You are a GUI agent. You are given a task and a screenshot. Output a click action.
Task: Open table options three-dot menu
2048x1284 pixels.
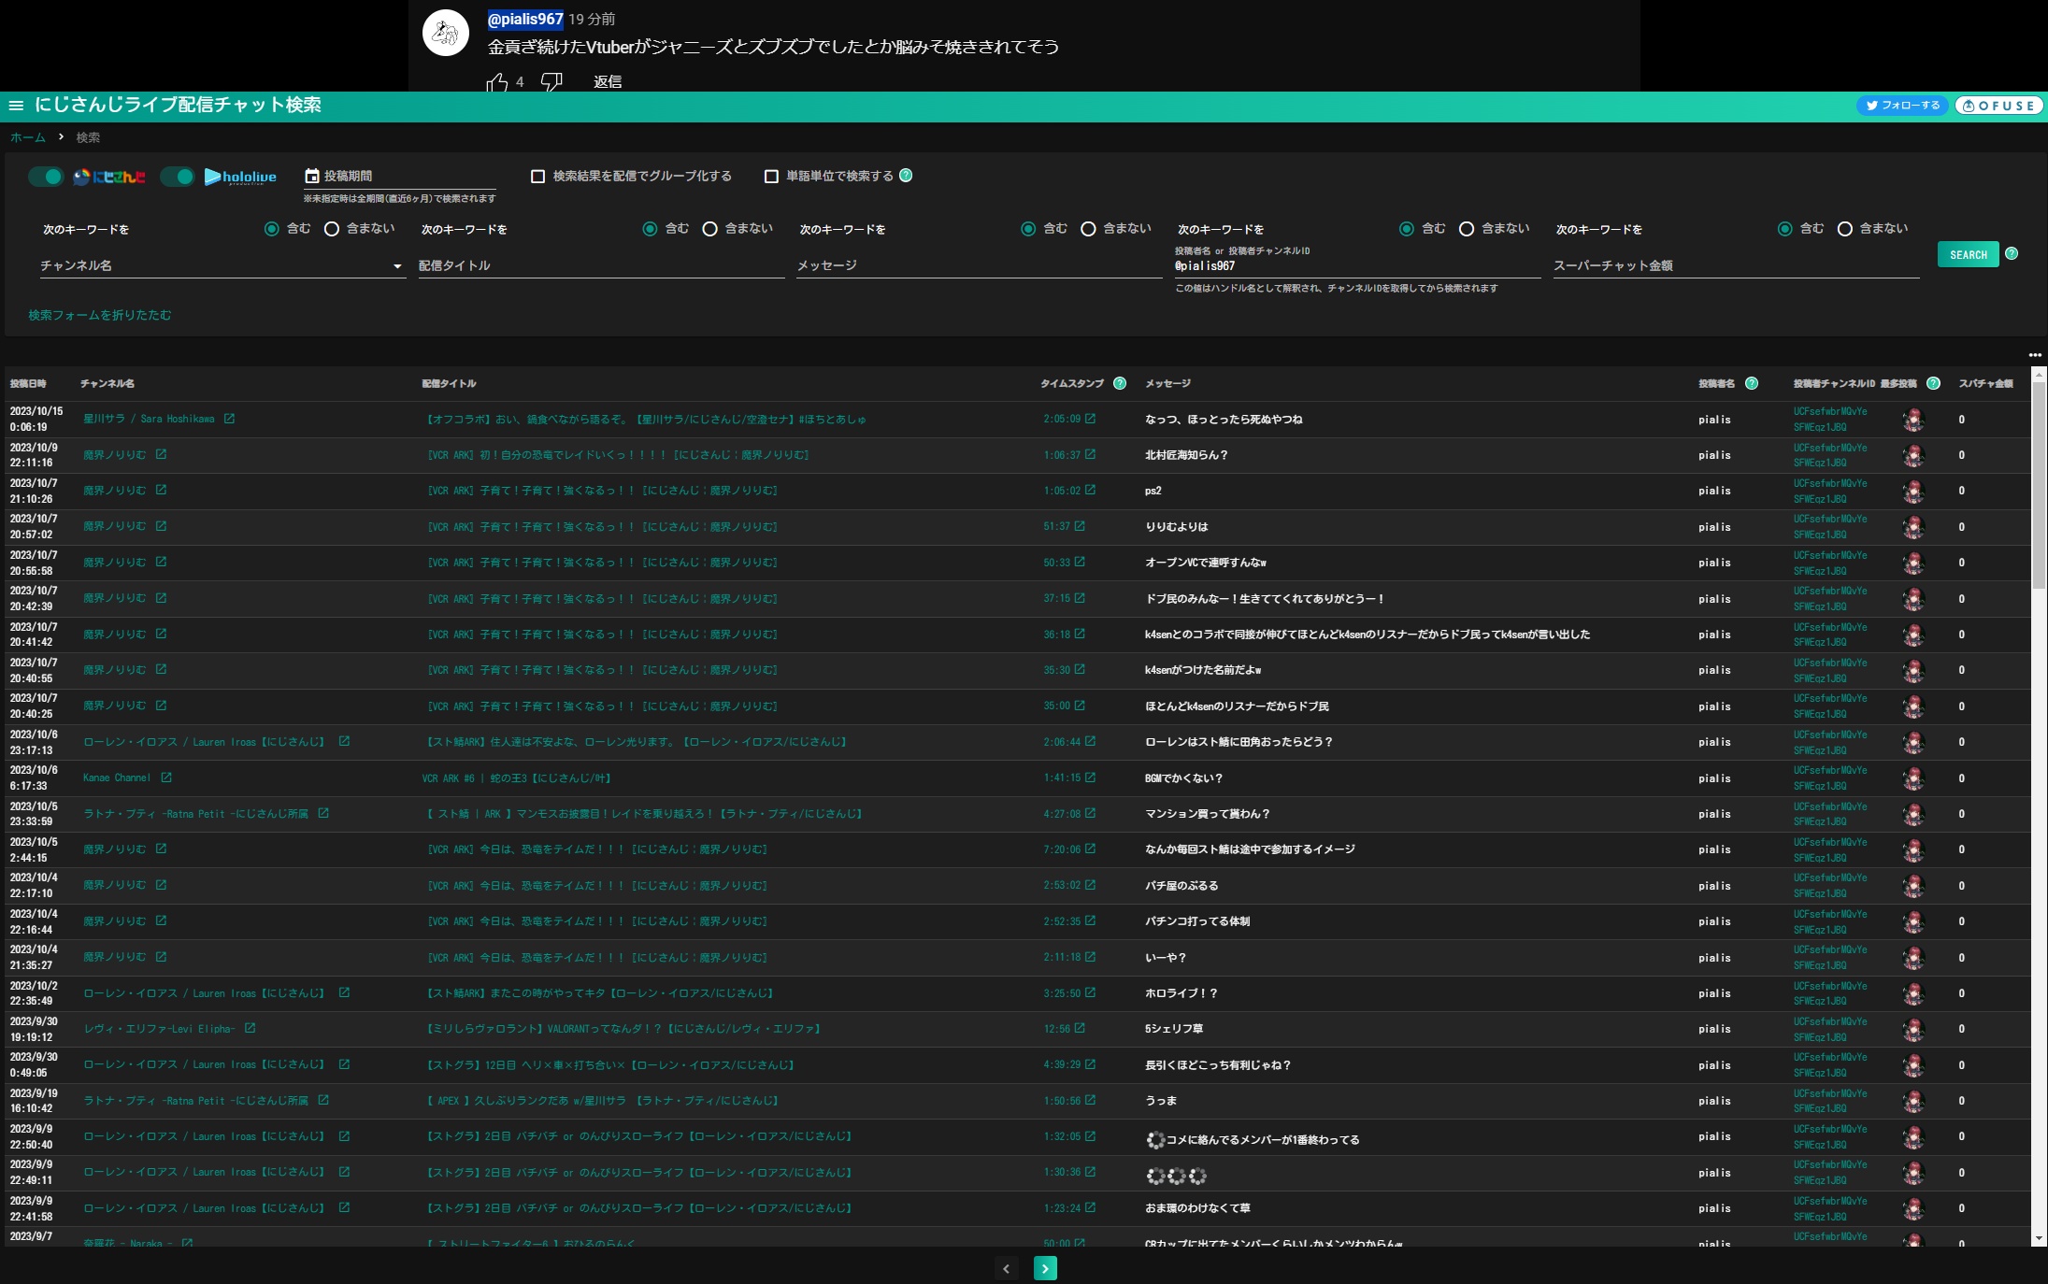pyautogui.click(x=2035, y=355)
